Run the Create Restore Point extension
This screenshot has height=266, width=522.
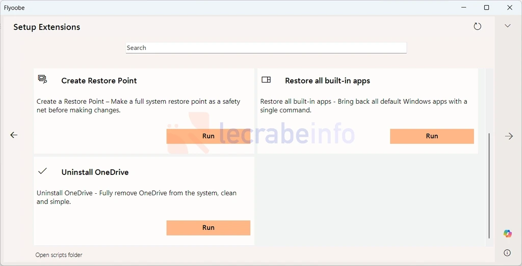click(x=208, y=136)
